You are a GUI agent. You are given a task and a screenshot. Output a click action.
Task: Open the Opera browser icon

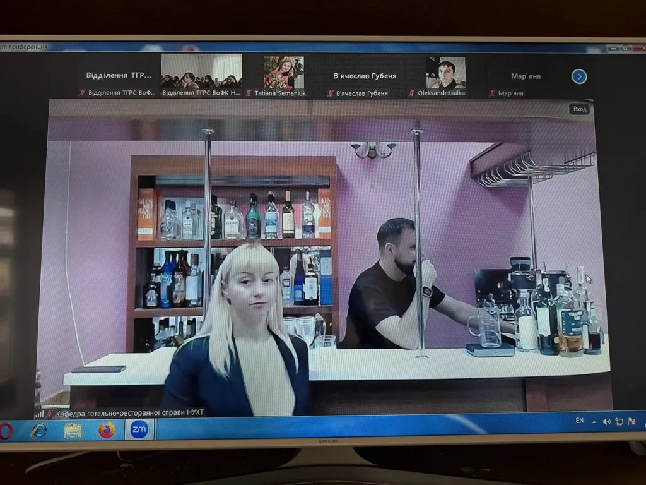(x=6, y=429)
